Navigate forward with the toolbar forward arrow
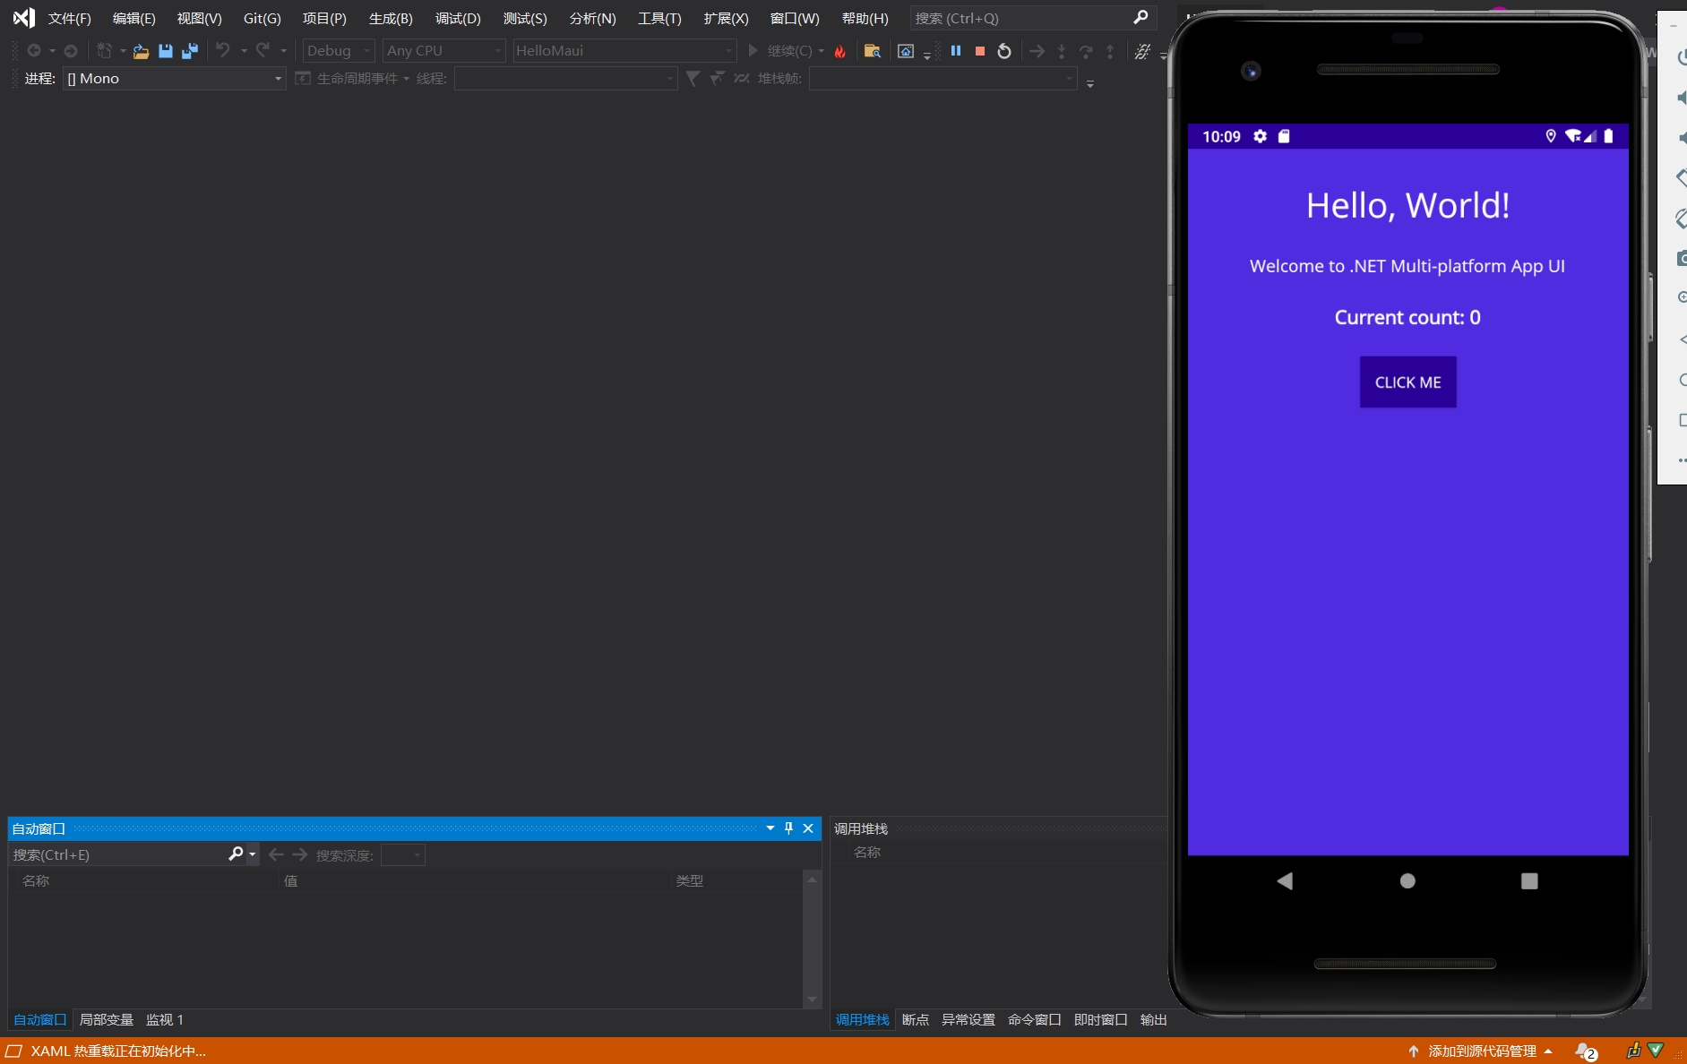Viewport: 1687px width, 1064px height. click(71, 51)
